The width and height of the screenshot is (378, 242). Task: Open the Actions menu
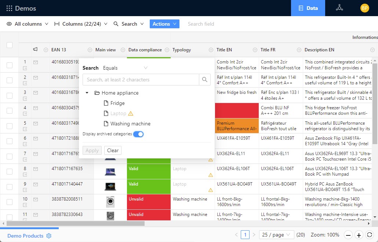click(x=164, y=23)
